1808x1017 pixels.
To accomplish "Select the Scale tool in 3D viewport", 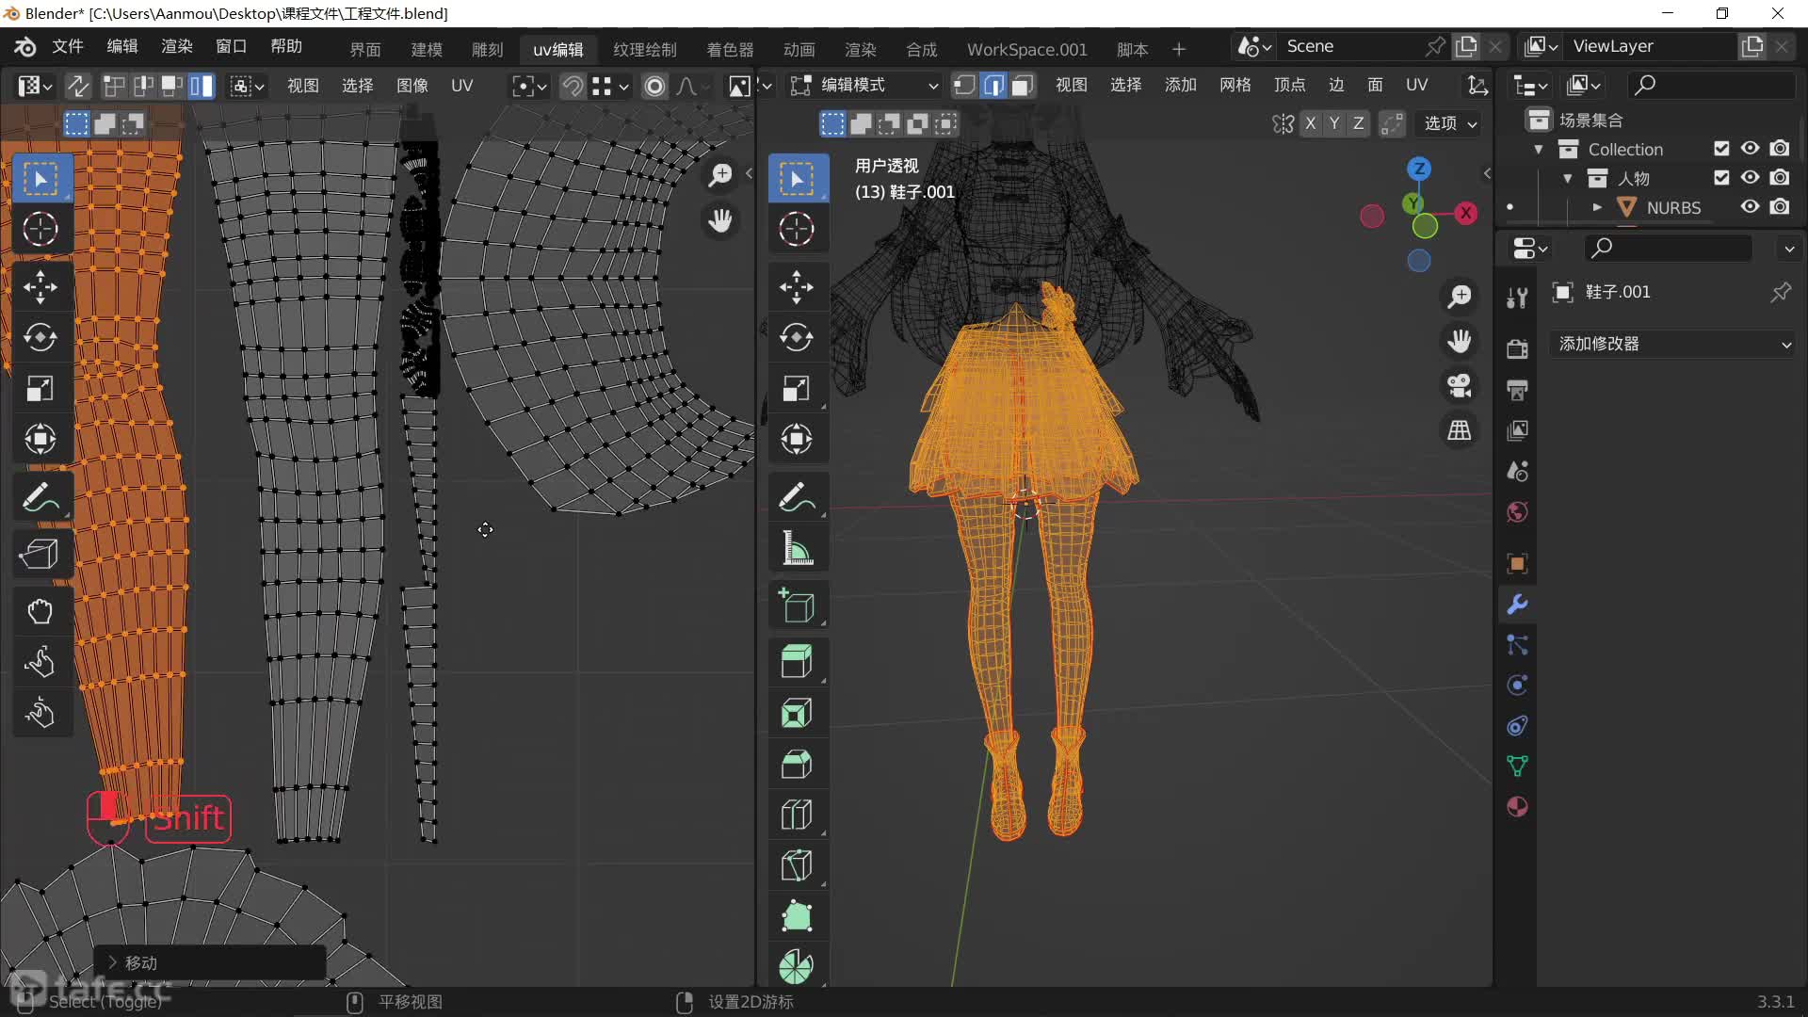I will point(797,388).
